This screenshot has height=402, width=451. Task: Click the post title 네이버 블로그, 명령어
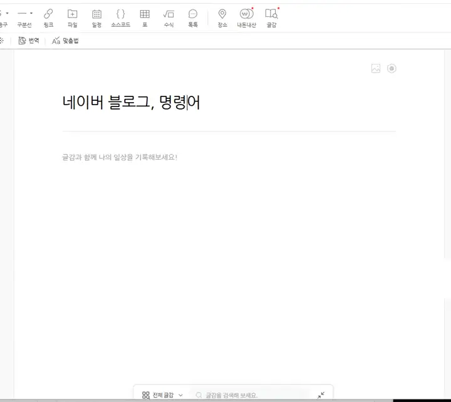click(131, 102)
